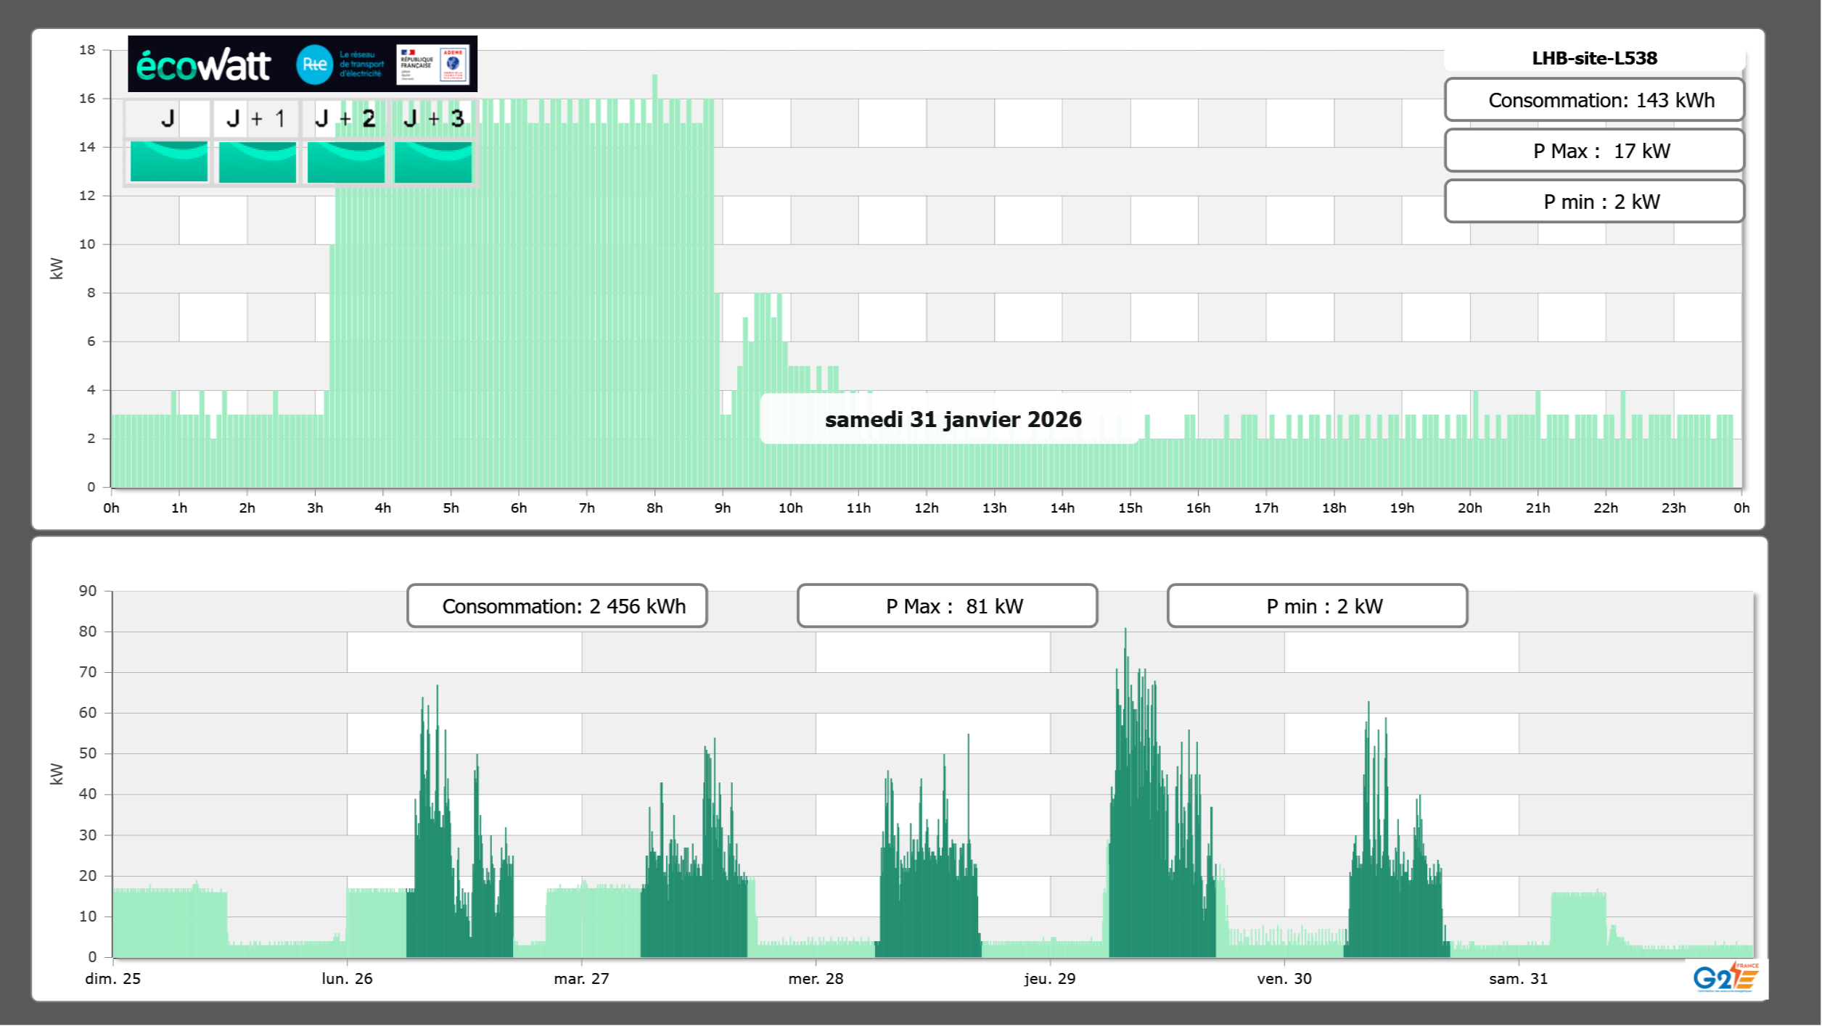Click weekly Consommation 2 456 kWh box
Screen dimensions: 1822x1026
point(557,606)
